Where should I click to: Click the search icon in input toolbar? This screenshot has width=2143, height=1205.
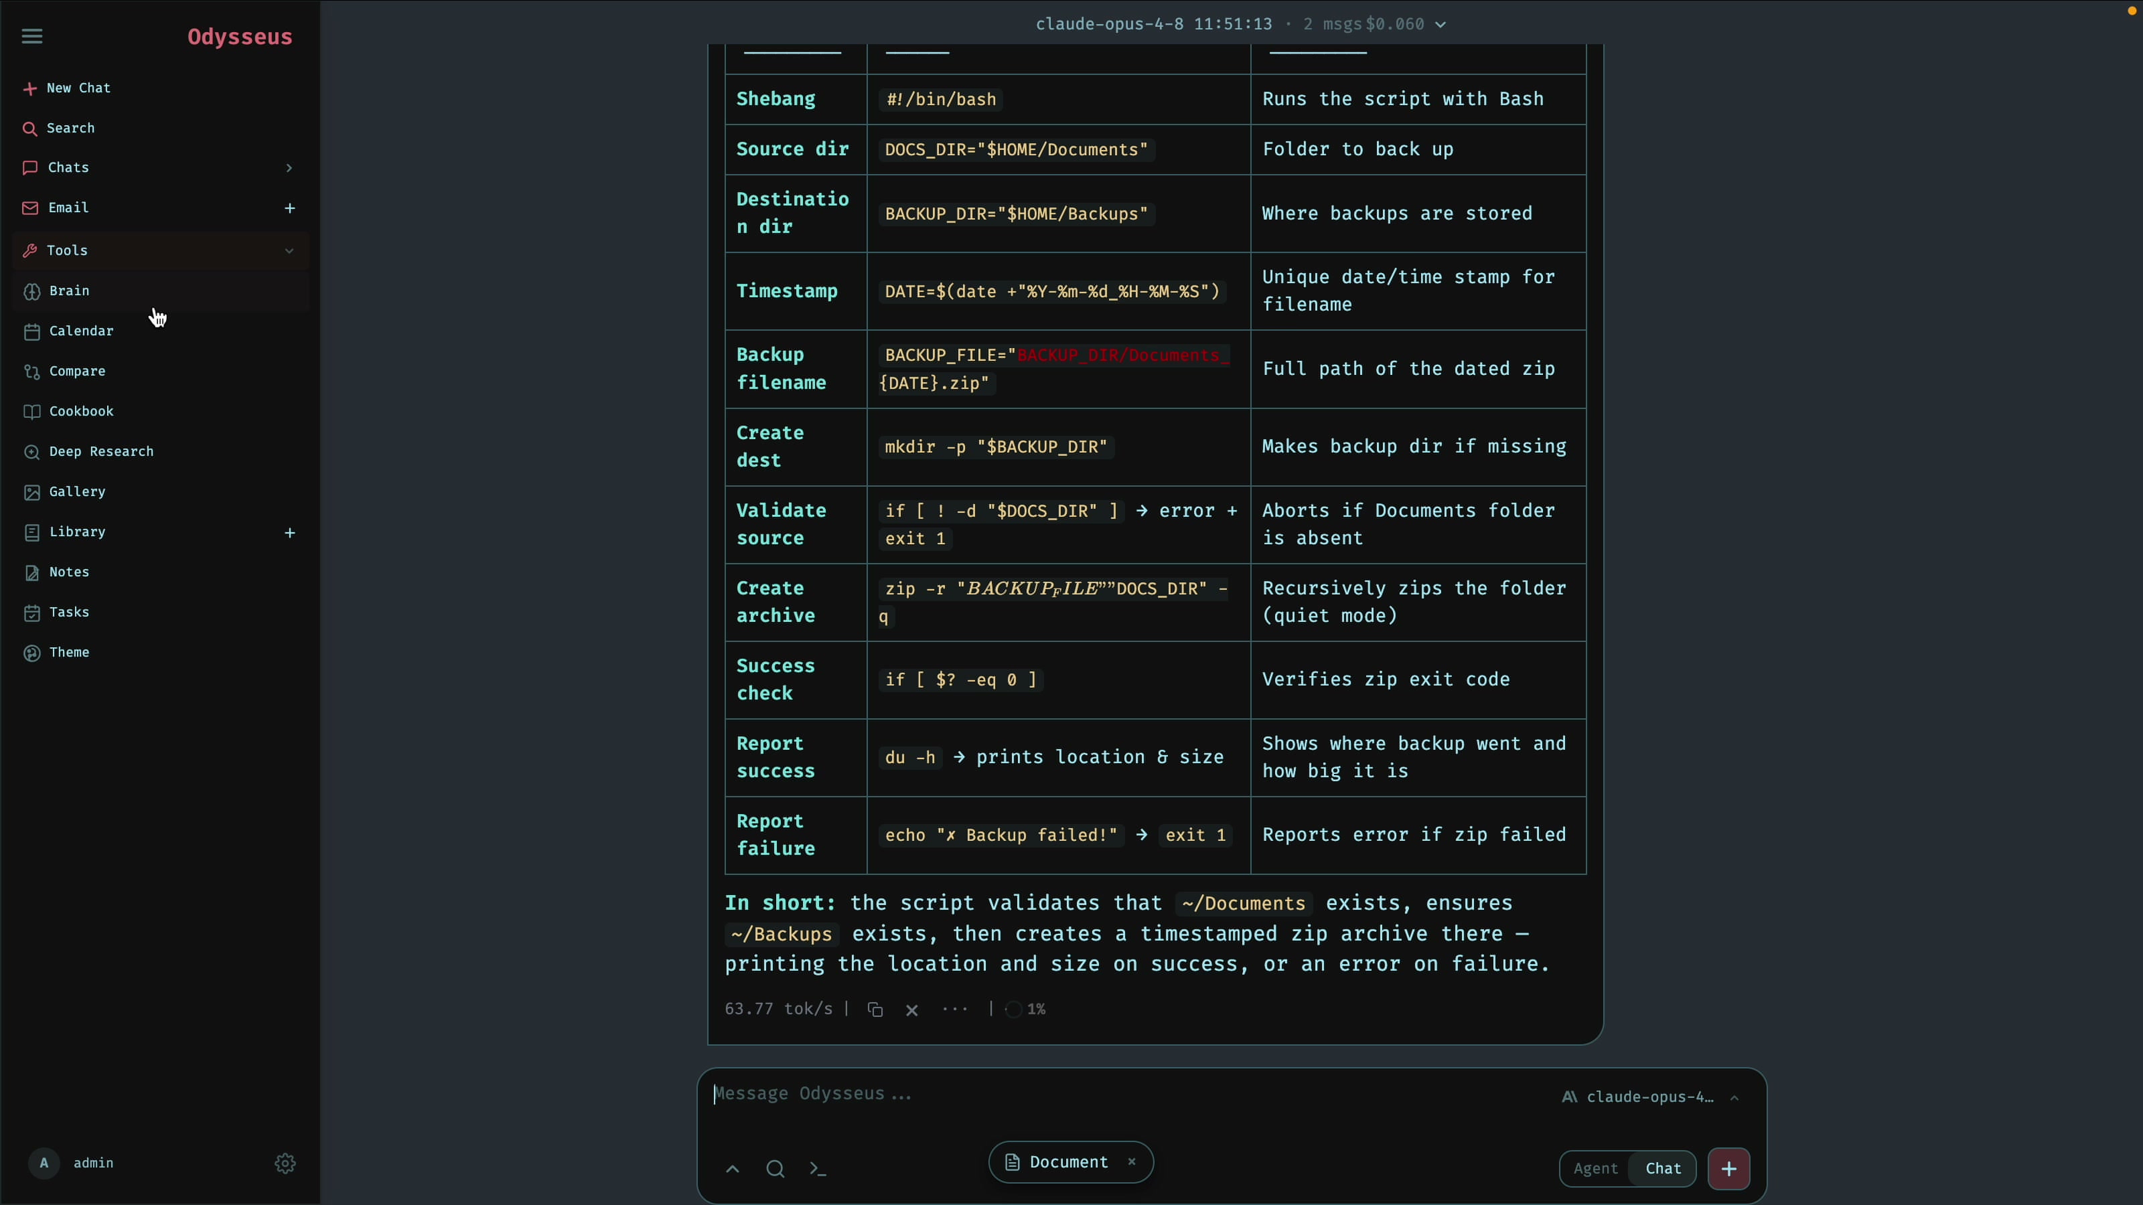click(x=775, y=1170)
